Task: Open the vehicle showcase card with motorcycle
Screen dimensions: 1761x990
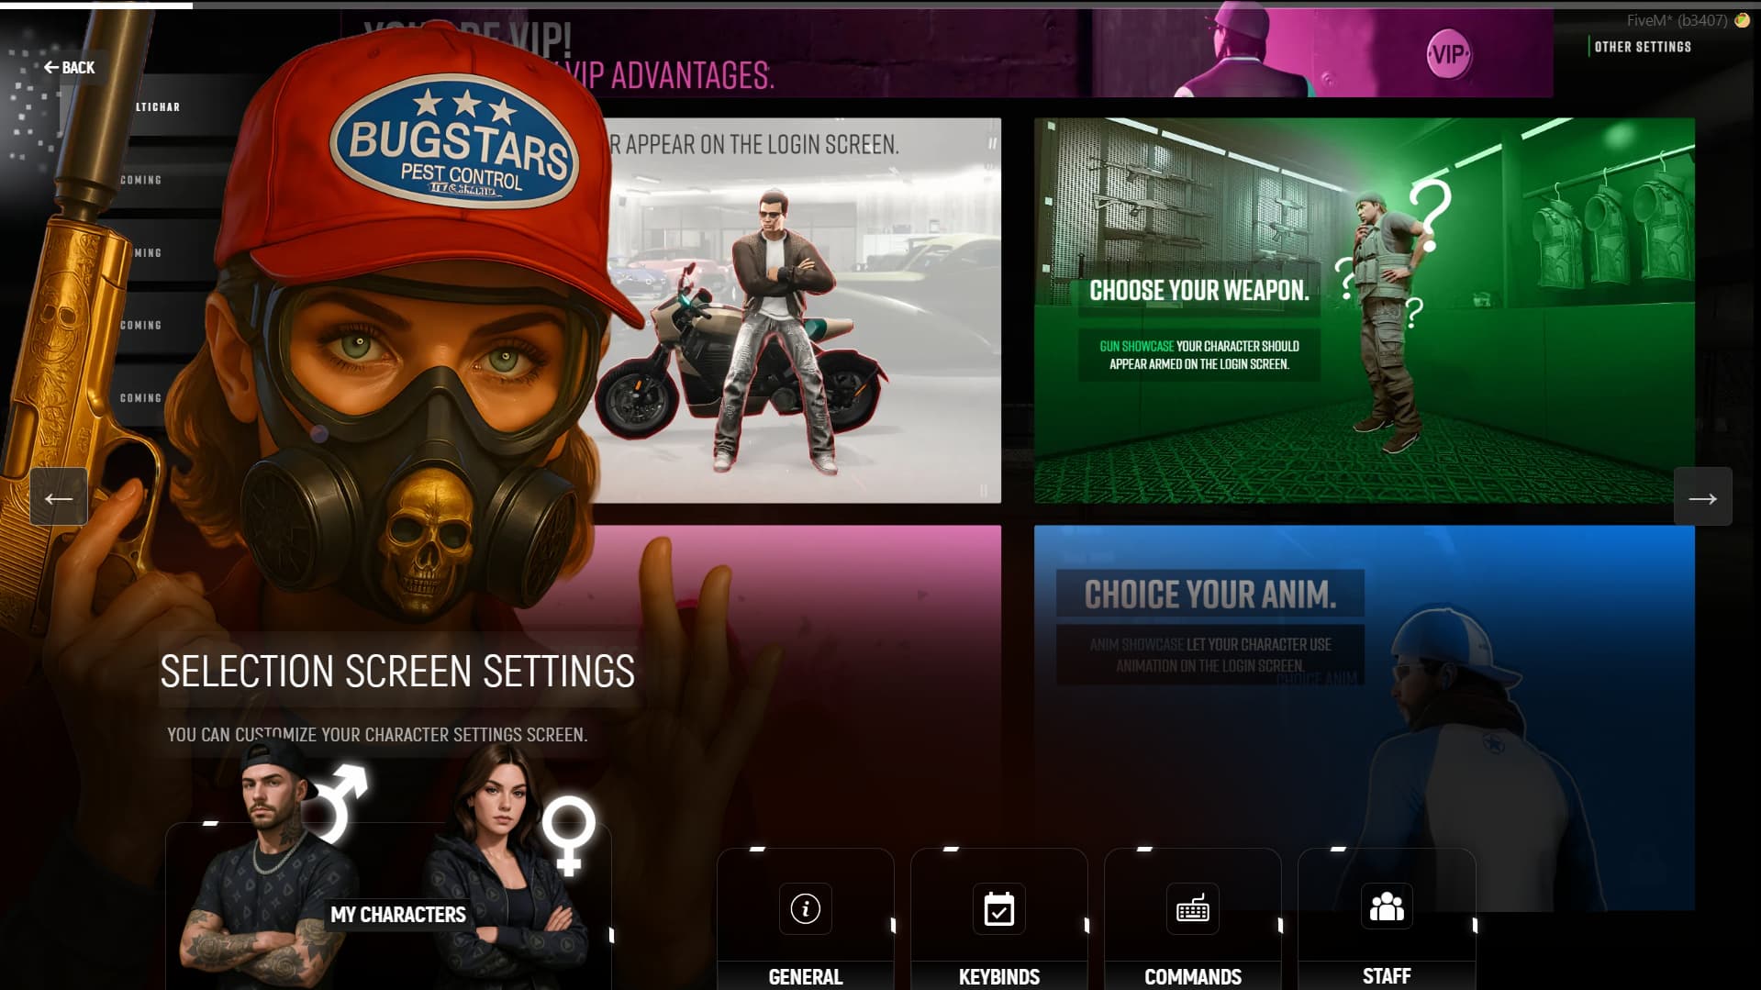Action: [x=797, y=310]
